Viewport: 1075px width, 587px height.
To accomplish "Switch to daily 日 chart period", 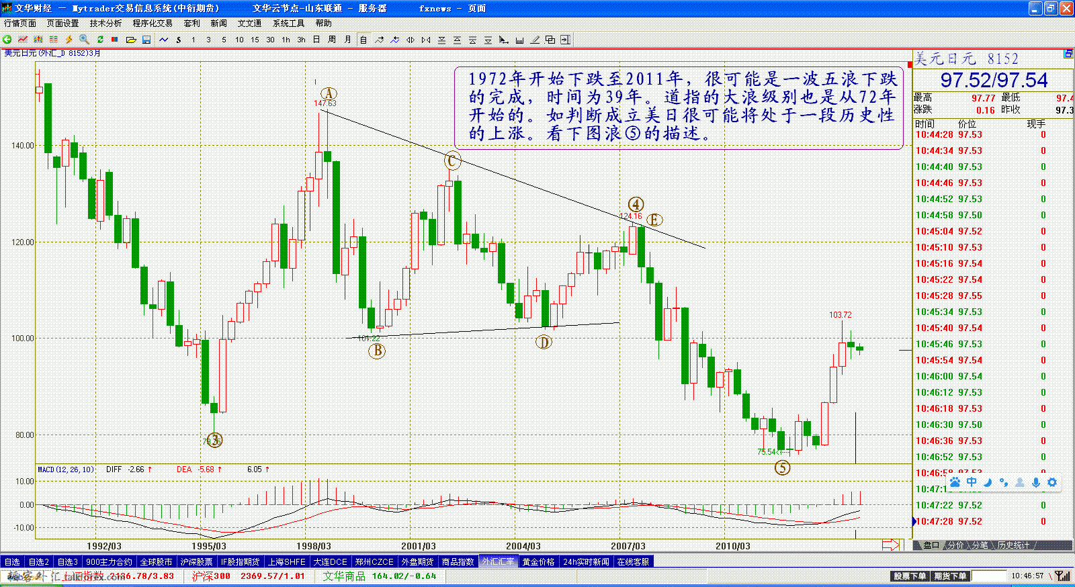I will pyautogui.click(x=316, y=40).
